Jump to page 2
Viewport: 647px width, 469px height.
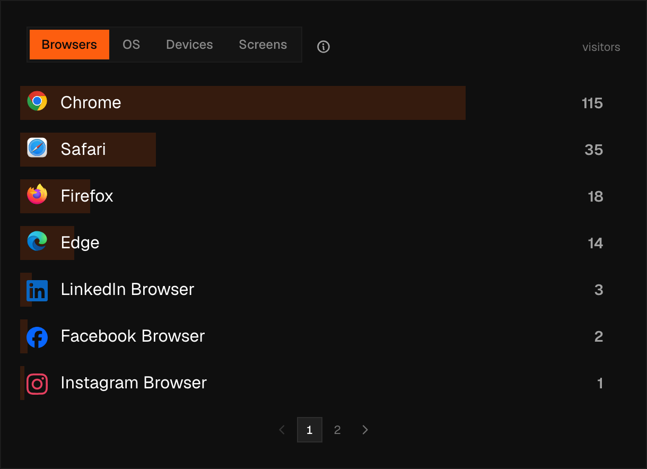(x=337, y=430)
